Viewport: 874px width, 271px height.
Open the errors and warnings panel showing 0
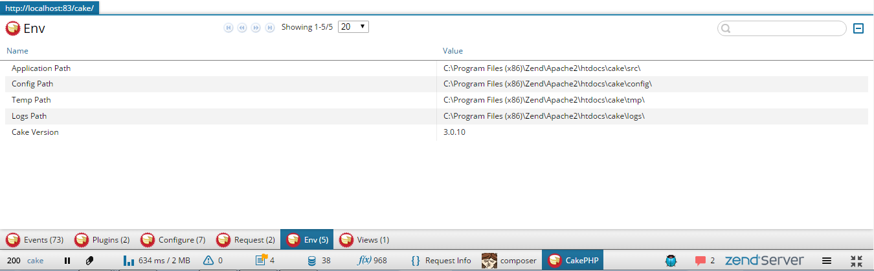click(213, 261)
